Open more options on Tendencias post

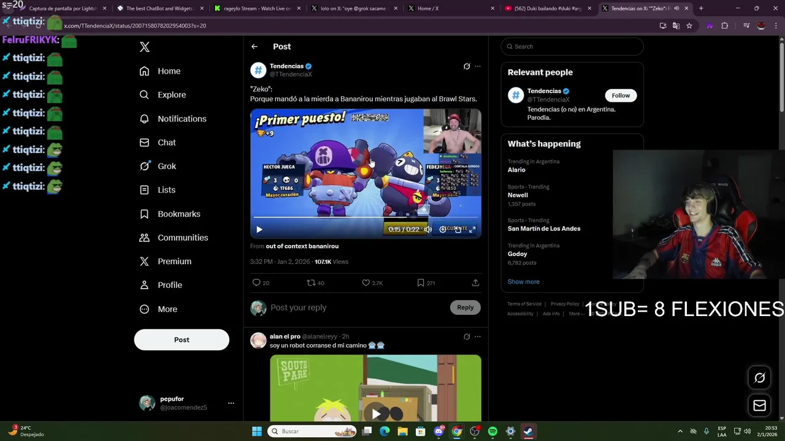pos(478,66)
